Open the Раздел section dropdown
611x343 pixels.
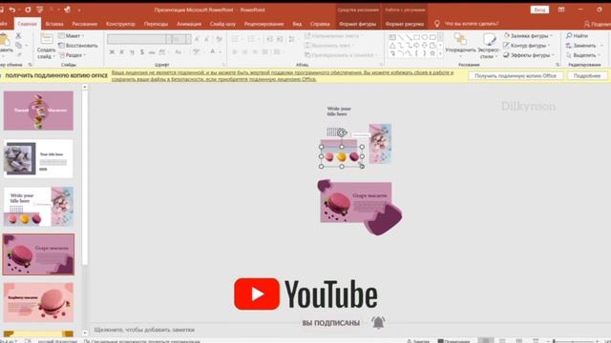click(x=73, y=55)
